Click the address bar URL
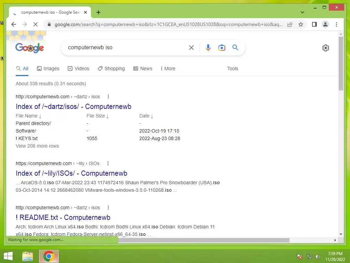The image size is (350, 263). [x=168, y=24]
